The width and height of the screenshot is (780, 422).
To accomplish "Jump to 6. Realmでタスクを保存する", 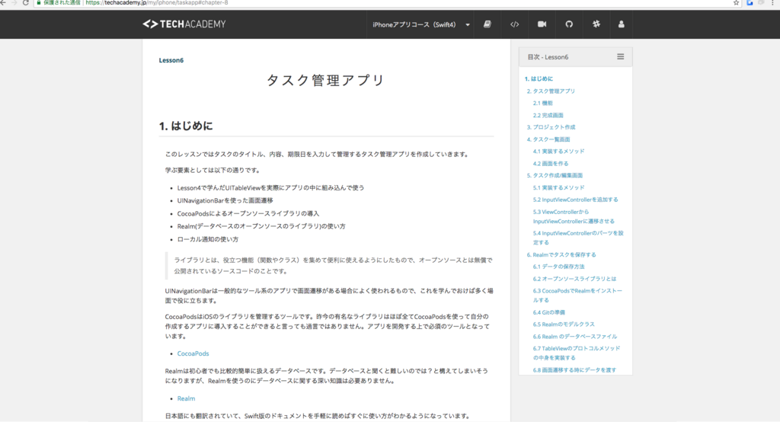I will coord(561,254).
